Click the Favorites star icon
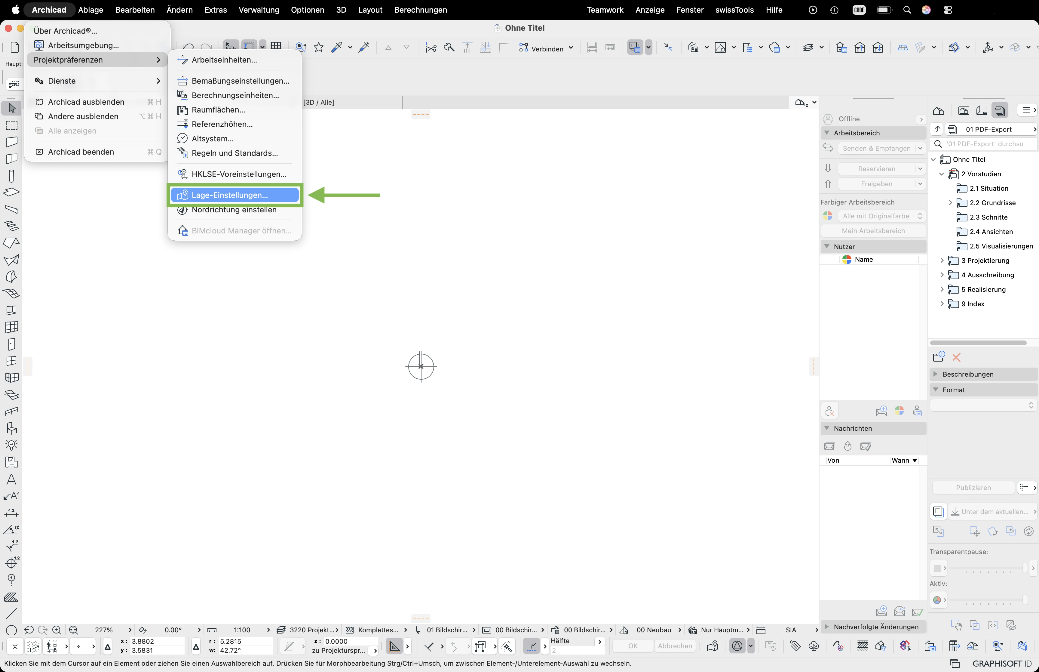This screenshot has width=1039, height=672. [x=319, y=47]
